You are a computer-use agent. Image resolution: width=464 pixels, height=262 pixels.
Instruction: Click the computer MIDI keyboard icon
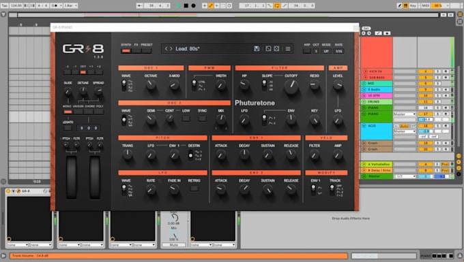[x=405, y=5]
